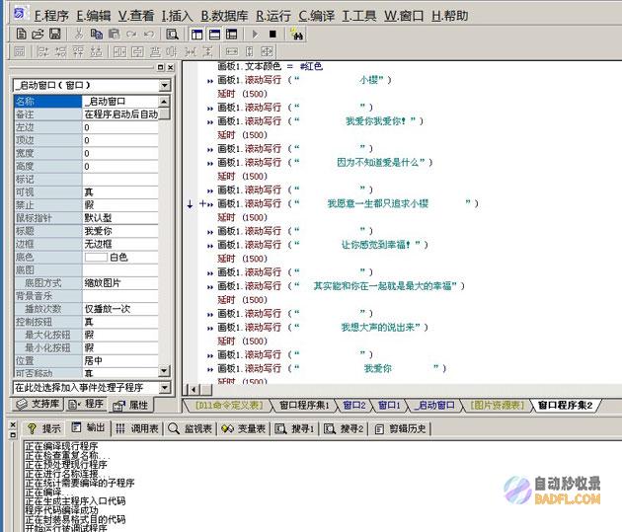Click the 标题 property value 我爱你
Viewport: 622px width, 532px height.
(120, 231)
